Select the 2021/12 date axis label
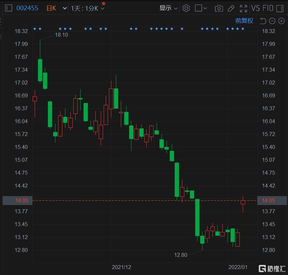The height and width of the screenshot is (275, 288). (122, 267)
